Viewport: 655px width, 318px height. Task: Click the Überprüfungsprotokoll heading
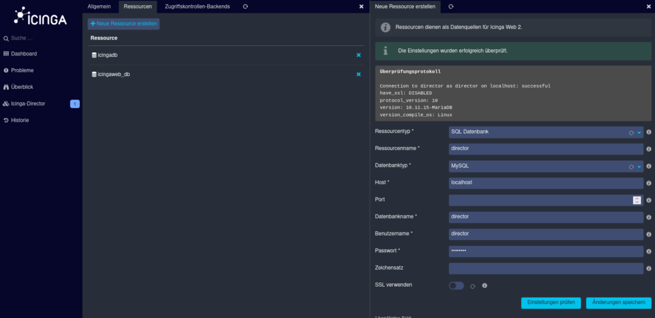pyautogui.click(x=410, y=72)
